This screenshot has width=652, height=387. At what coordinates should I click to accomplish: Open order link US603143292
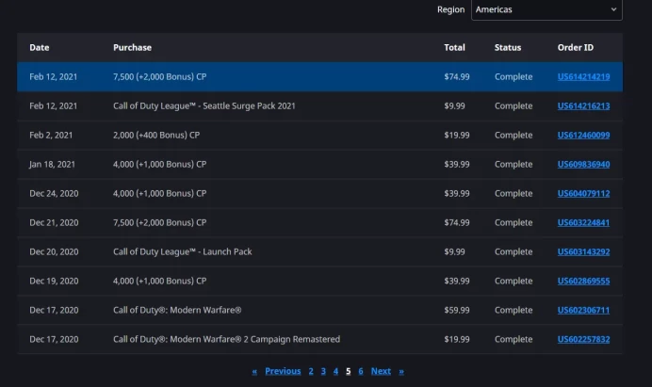click(583, 251)
